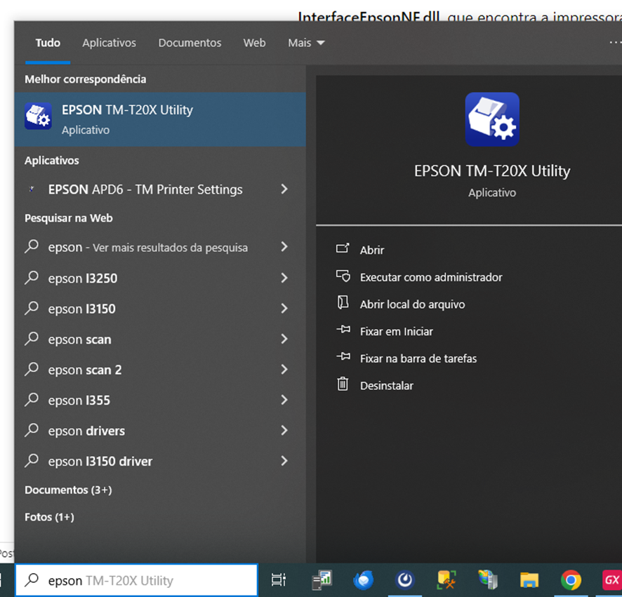This screenshot has width=622, height=597.
Task: Choose Fixar na barra de tarefas
Action: tap(418, 358)
